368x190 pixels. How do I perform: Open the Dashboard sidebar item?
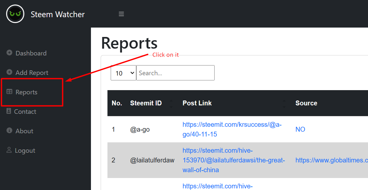point(27,53)
